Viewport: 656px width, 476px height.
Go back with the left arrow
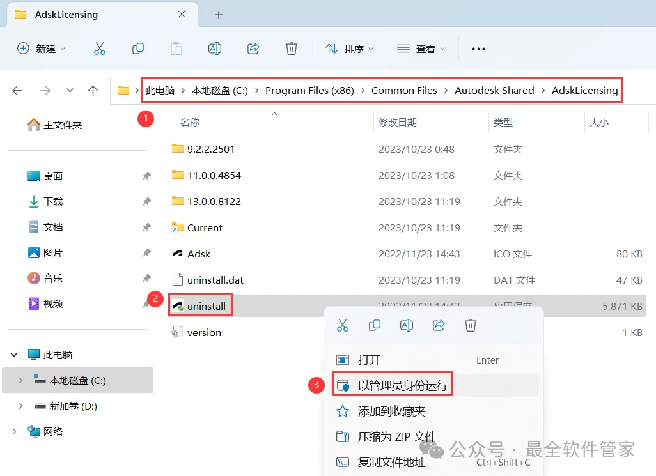tap(17, 90)
